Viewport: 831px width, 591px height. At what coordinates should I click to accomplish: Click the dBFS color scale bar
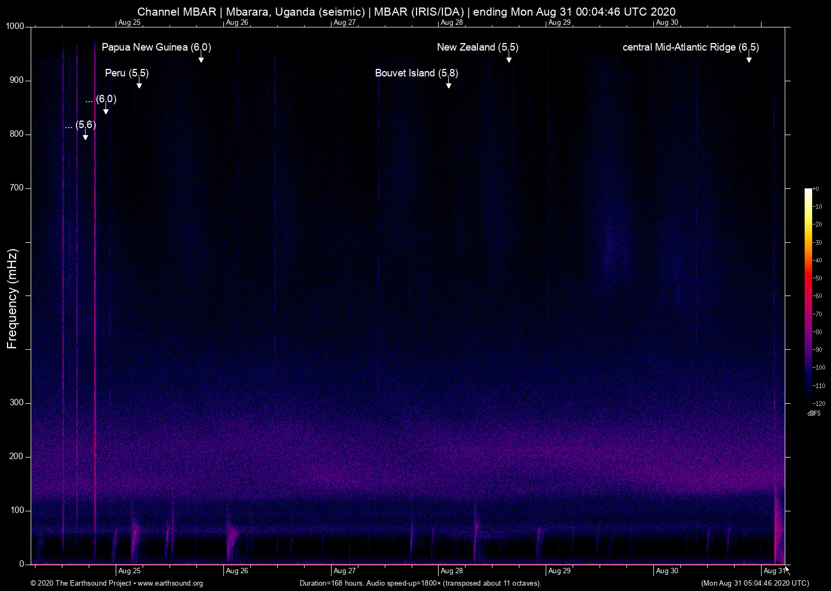(x=808, y=295)
